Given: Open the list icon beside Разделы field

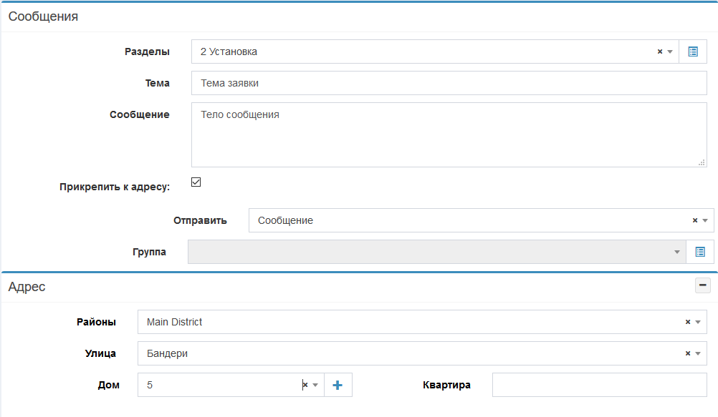Looking at the screenshot, I should pyautogui.click(x=692, y=51).
